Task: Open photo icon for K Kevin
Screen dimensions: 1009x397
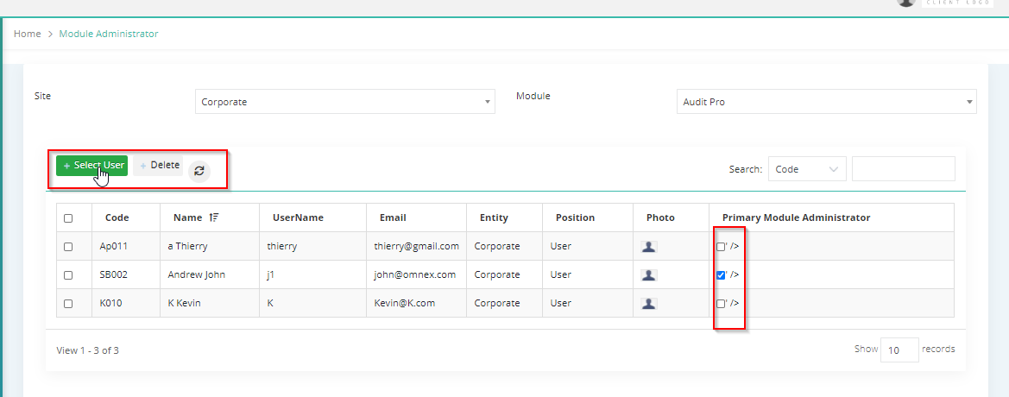Action: pos(649,303)
